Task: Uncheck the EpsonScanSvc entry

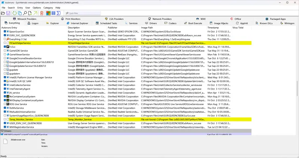Action: pyautogui.click(x=5, y=31)
